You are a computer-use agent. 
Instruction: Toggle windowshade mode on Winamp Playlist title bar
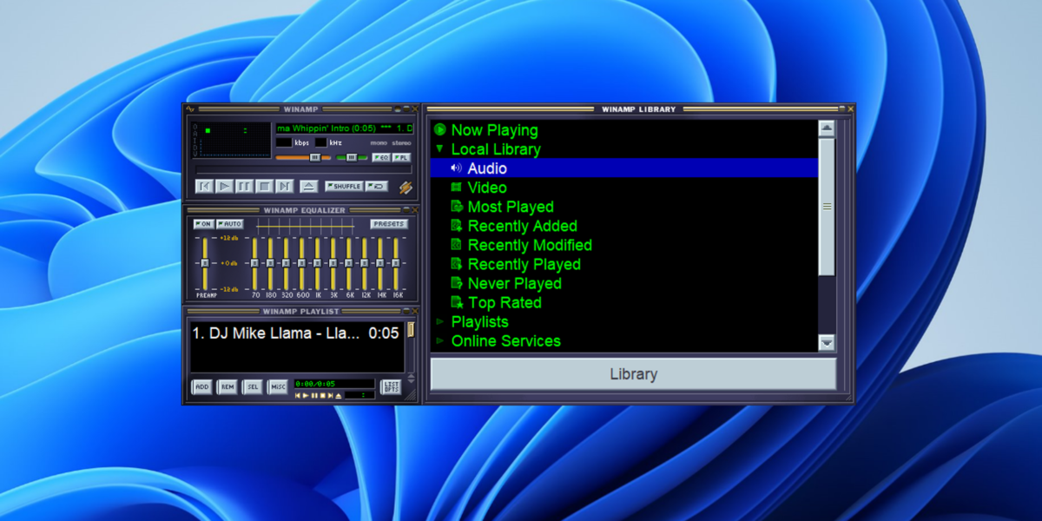pyautogui.click(x=406, y=311)
